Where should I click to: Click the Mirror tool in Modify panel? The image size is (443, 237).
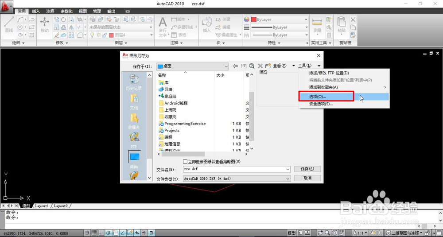71,27
